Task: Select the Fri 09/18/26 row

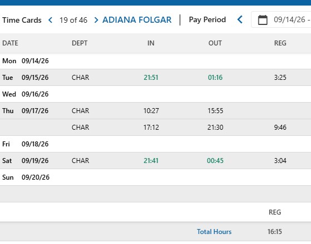Action: pos(156,144)
